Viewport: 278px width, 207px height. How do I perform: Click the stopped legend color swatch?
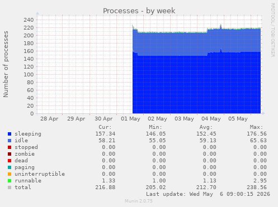(x=10, y=147)
